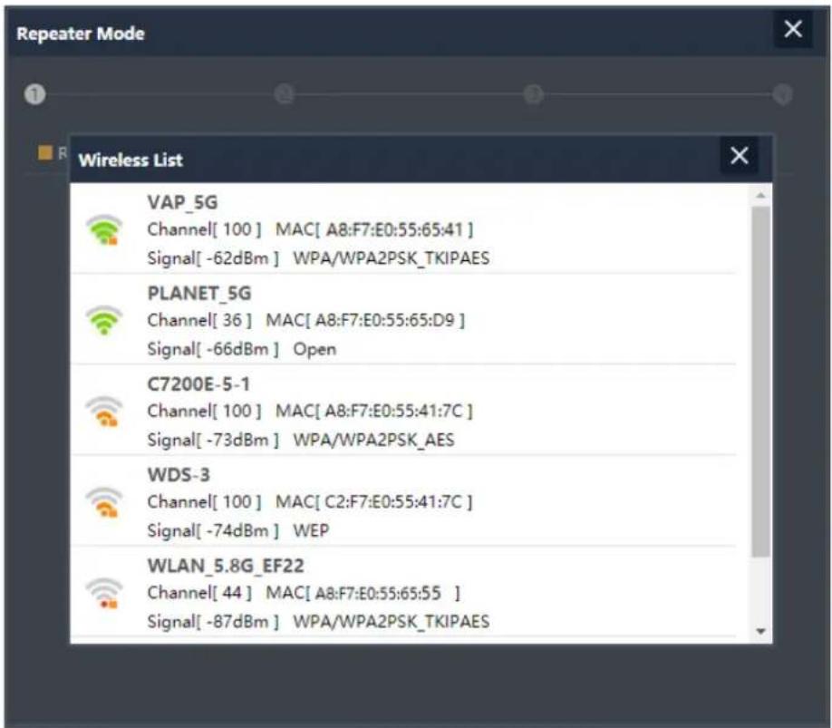Click the Signal -87dBm value
This screenshot has width=832, height=728.
tap(213, 622)
